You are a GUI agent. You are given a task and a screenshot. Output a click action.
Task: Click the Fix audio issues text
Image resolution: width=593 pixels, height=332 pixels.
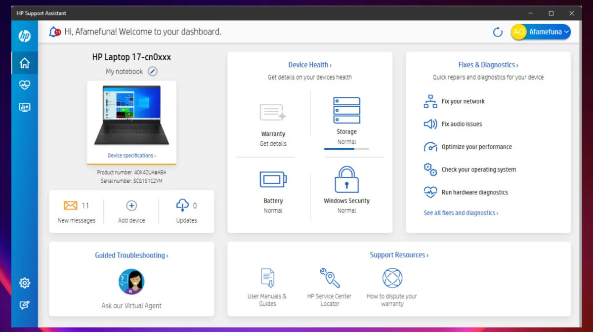click(462, 124)
